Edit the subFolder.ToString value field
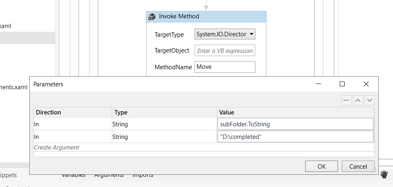This screenshot has width=393, height=187. [296, 124]
